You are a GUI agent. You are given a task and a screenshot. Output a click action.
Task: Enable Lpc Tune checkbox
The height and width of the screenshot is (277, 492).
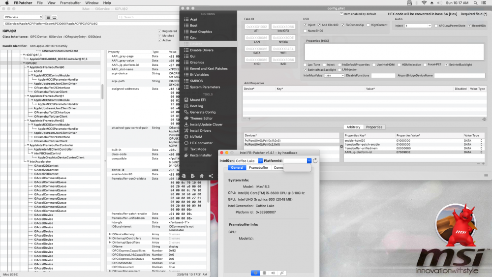305,64
